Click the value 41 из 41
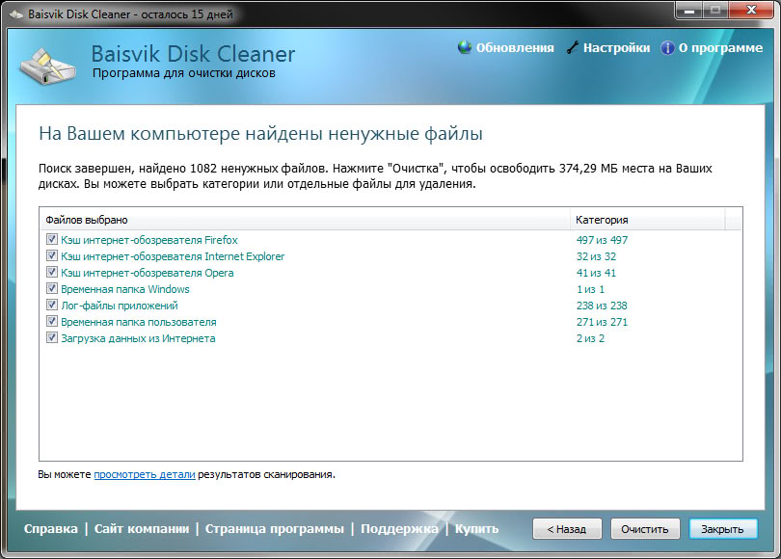This screenshot has height=559, width=781. [596, 273]
